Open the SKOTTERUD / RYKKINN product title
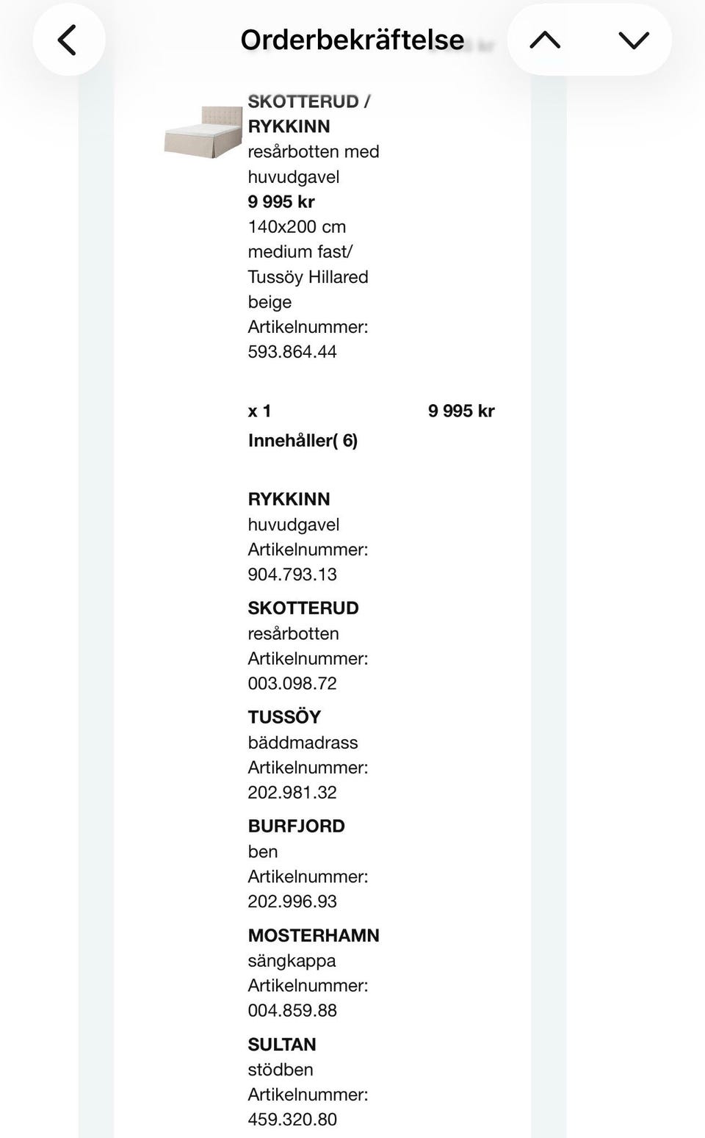The height and width of the screenshot is (1138, 705). (x=308, y=114)
